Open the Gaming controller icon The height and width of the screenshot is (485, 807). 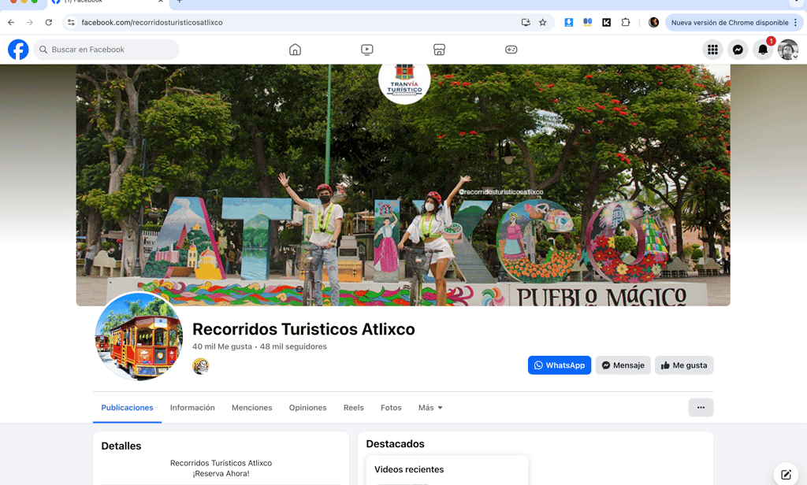point(511,50)
